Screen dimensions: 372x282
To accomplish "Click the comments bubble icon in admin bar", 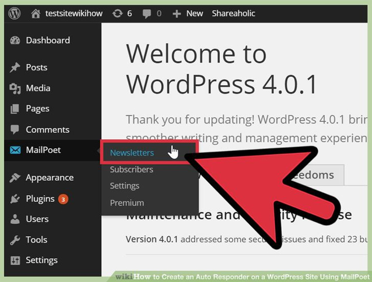I will pyautogui.click(x=147, y=14).
